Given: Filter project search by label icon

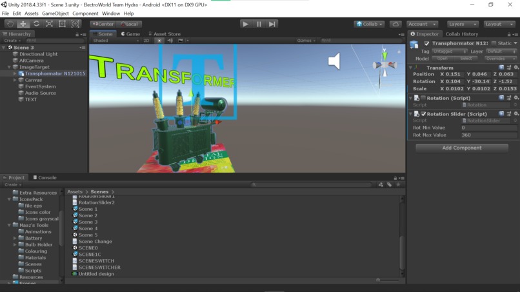Looking at the screenshot, I should (389, 184).
